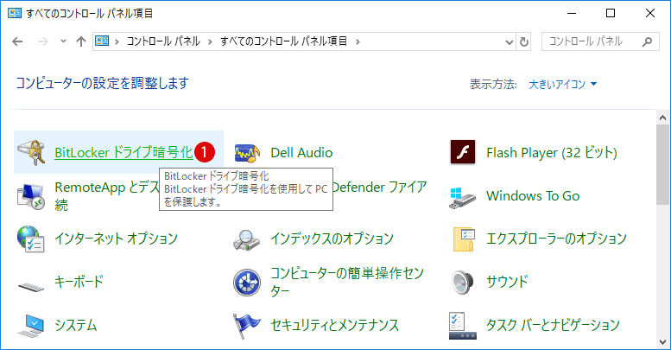The height and width of the screenshot is (350, 671).
Task: Open セキュリティとメンテナンス link
Action: click(335, 325)
